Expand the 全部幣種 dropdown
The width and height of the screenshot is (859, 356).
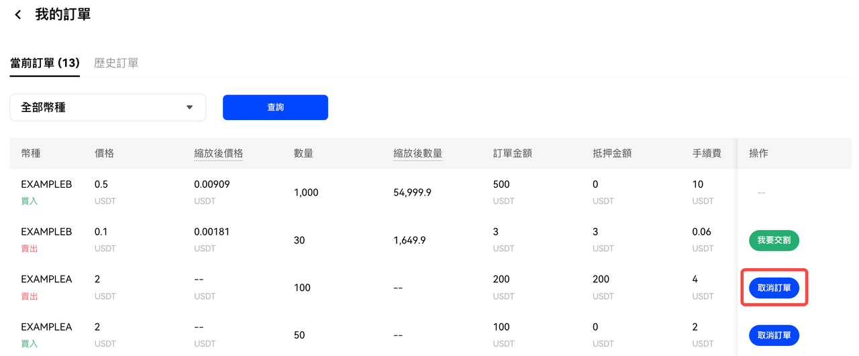[108, 107]
